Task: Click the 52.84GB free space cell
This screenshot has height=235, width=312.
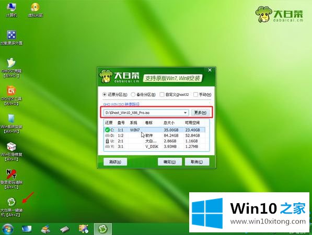Action: [x=192, y=135]
